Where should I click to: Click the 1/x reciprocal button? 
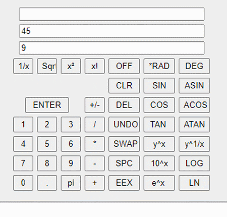tap(23, 66)
